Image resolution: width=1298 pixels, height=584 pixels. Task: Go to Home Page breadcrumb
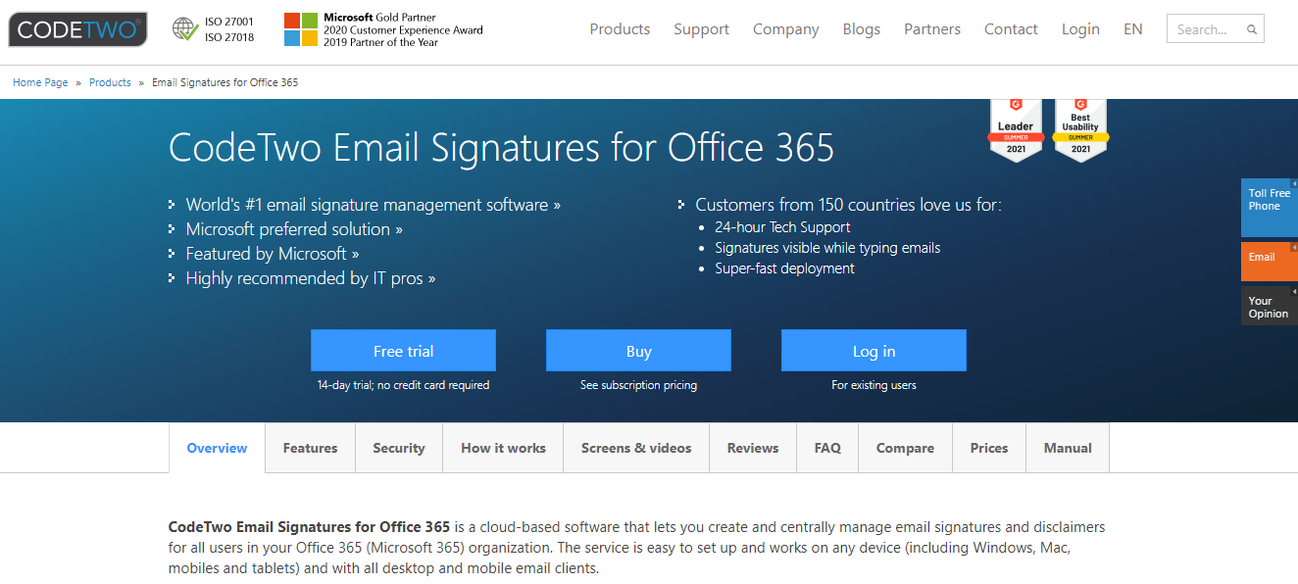click(40, 82)
